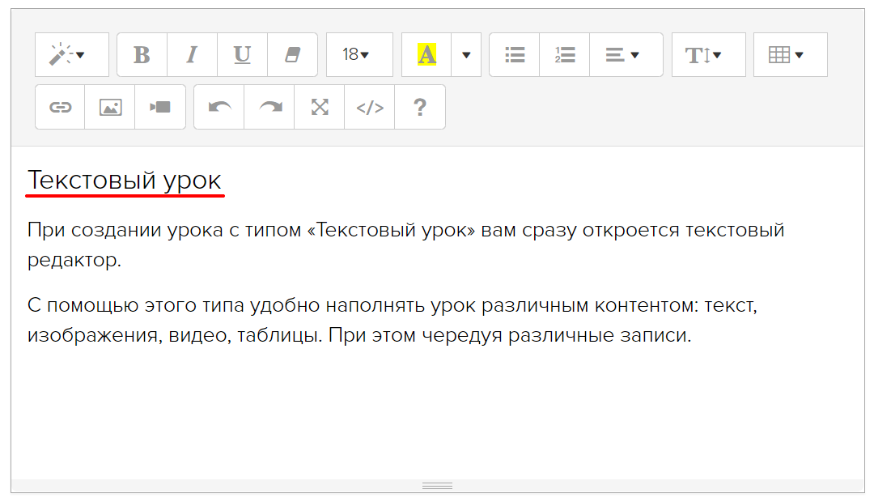The image size is (874, 502).
Task: Insert a picture using the image icon
Action: 110,107
